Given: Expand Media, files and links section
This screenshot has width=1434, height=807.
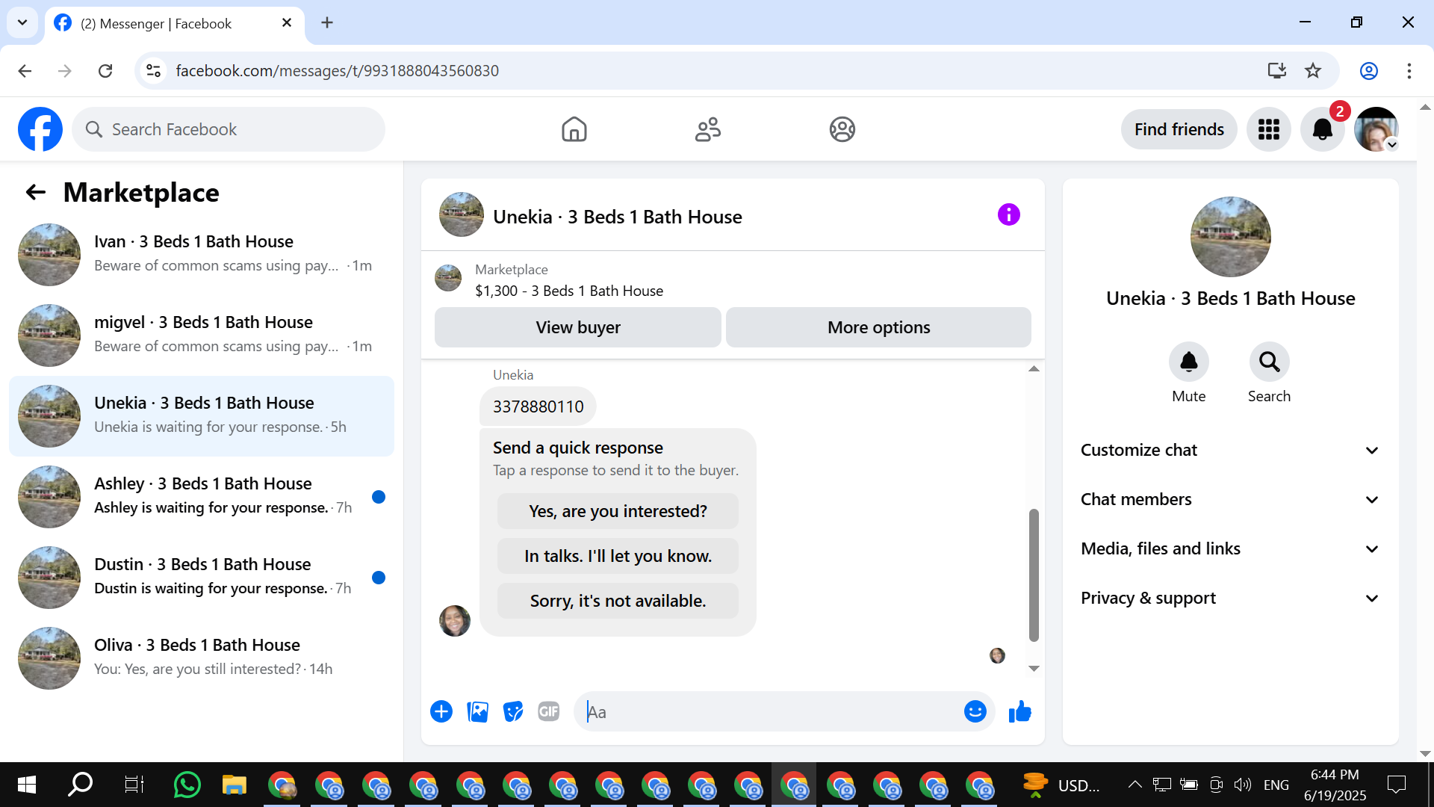Looking at the screenshot, I should [x=1230, y=548].
